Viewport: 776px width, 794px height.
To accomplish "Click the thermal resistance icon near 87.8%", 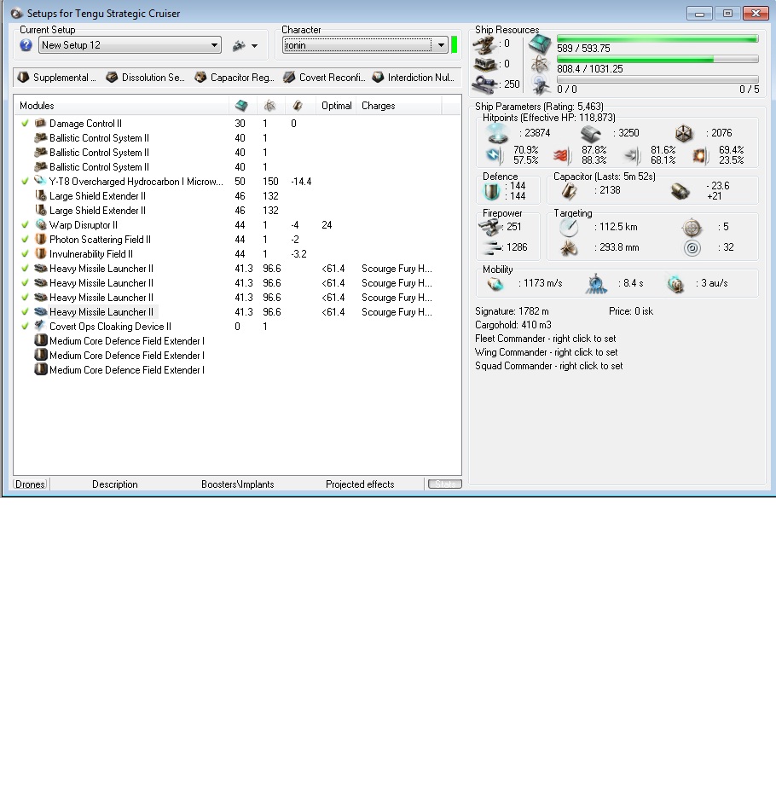I will tap(561, 155).
